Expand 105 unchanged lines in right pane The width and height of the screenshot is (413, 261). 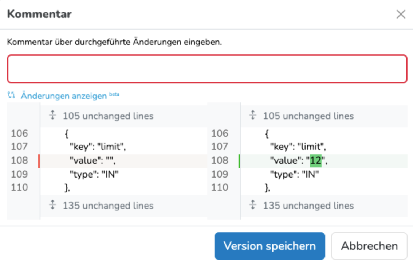(x=308, y=116)
